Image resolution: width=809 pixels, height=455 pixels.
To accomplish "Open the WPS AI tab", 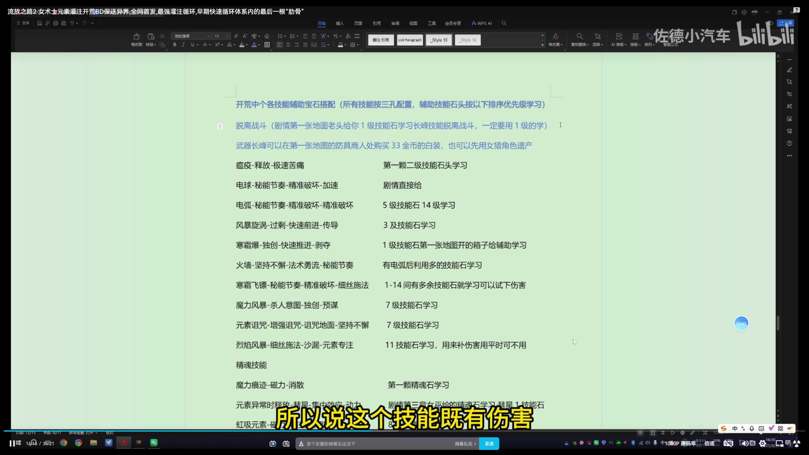I will tap(482, 23).
